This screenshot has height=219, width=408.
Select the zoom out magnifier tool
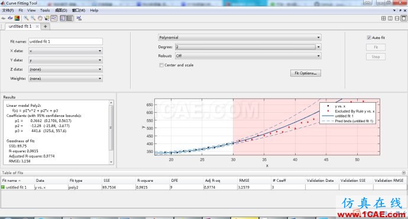click(x=33, y=18)
